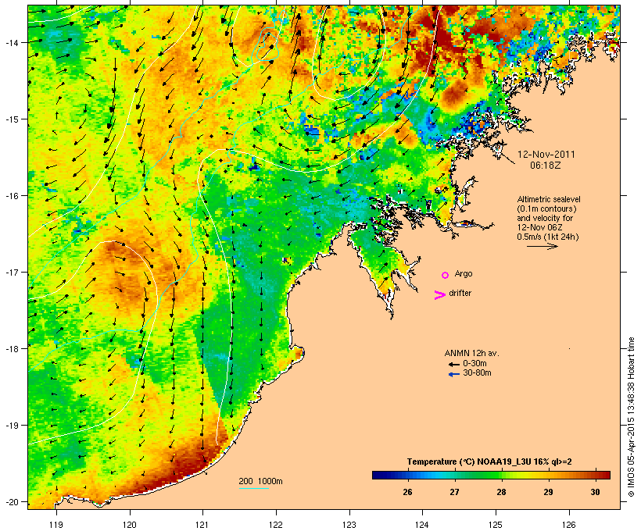The height and width of the screenshot is (531, 641).
Task: Click the dark blue end of colorbar
Action: click(x=378, y=475)
